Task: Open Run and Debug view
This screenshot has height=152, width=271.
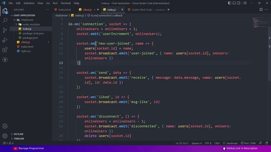Action: click(5, 40)
